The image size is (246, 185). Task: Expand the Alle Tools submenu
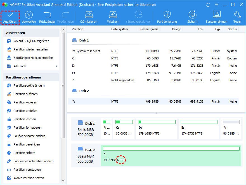tap(31, 66)
